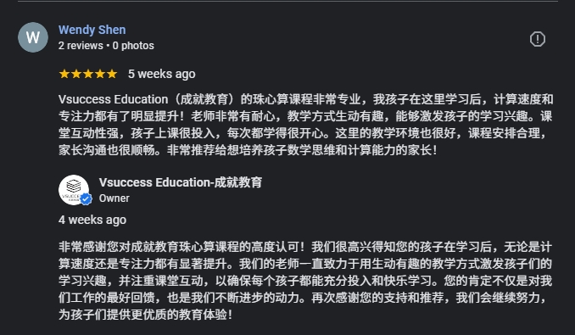Click the last line of owner reply
The image size is (575, 335).
click(145, 315)
